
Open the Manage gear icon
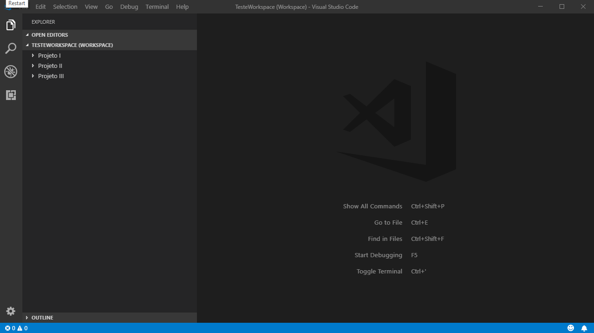11,311
